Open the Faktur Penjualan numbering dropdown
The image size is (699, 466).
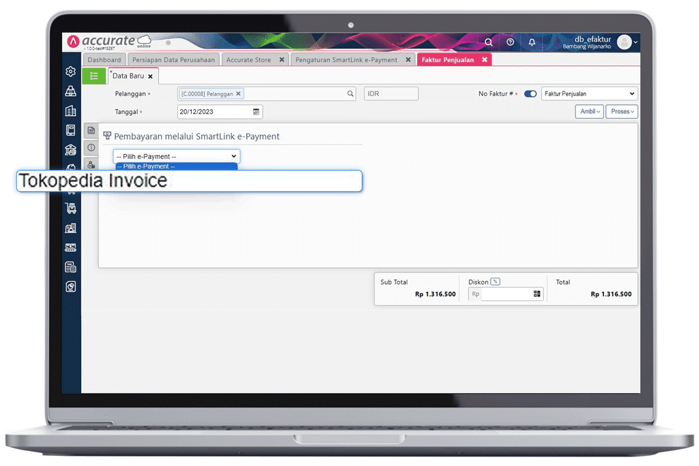click(x=589, y=93)
